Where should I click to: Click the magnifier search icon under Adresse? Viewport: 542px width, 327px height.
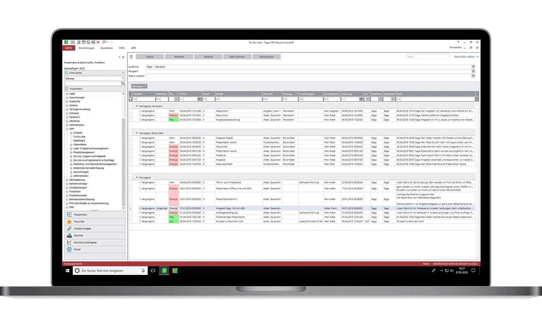click(123, 83)
